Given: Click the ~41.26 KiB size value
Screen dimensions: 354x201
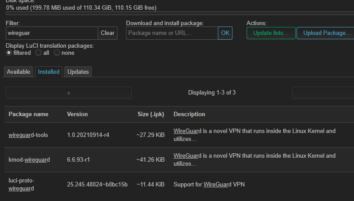Looking at the screenshot, I should [151, 160].
